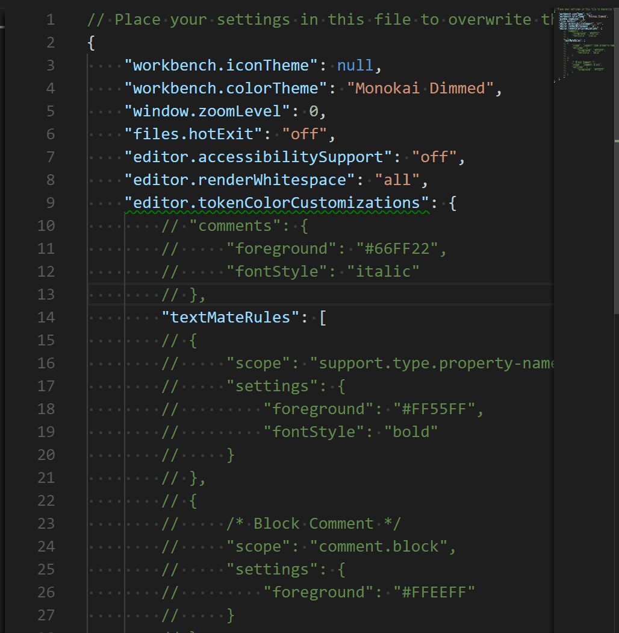The height and width of the screenshot is (633, 619).
Task: Click the "workbench.iconTheme" key
Action: (x=221, y=65)
